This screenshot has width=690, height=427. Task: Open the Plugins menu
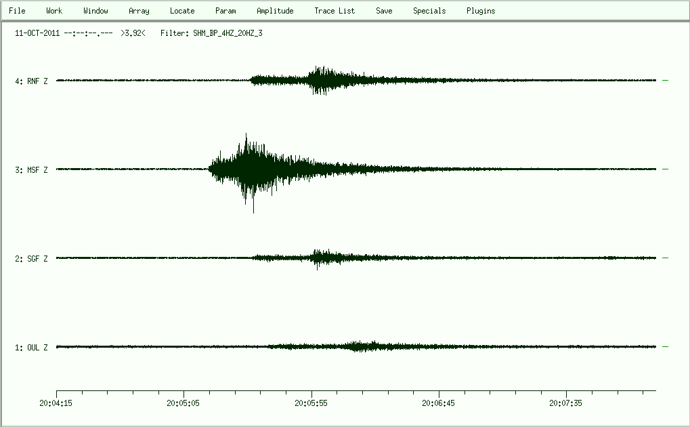click(481, 11)
